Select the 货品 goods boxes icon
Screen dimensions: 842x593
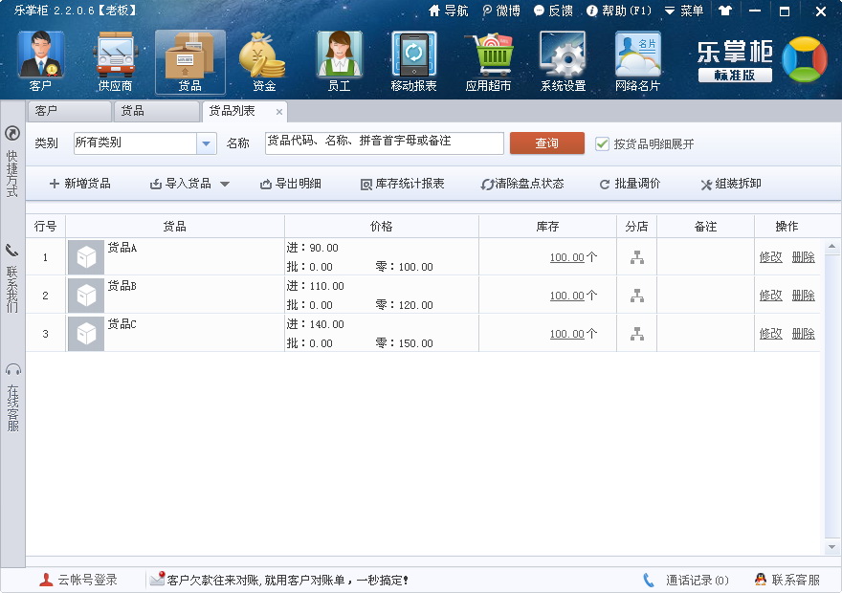click(x=190, y=61)
